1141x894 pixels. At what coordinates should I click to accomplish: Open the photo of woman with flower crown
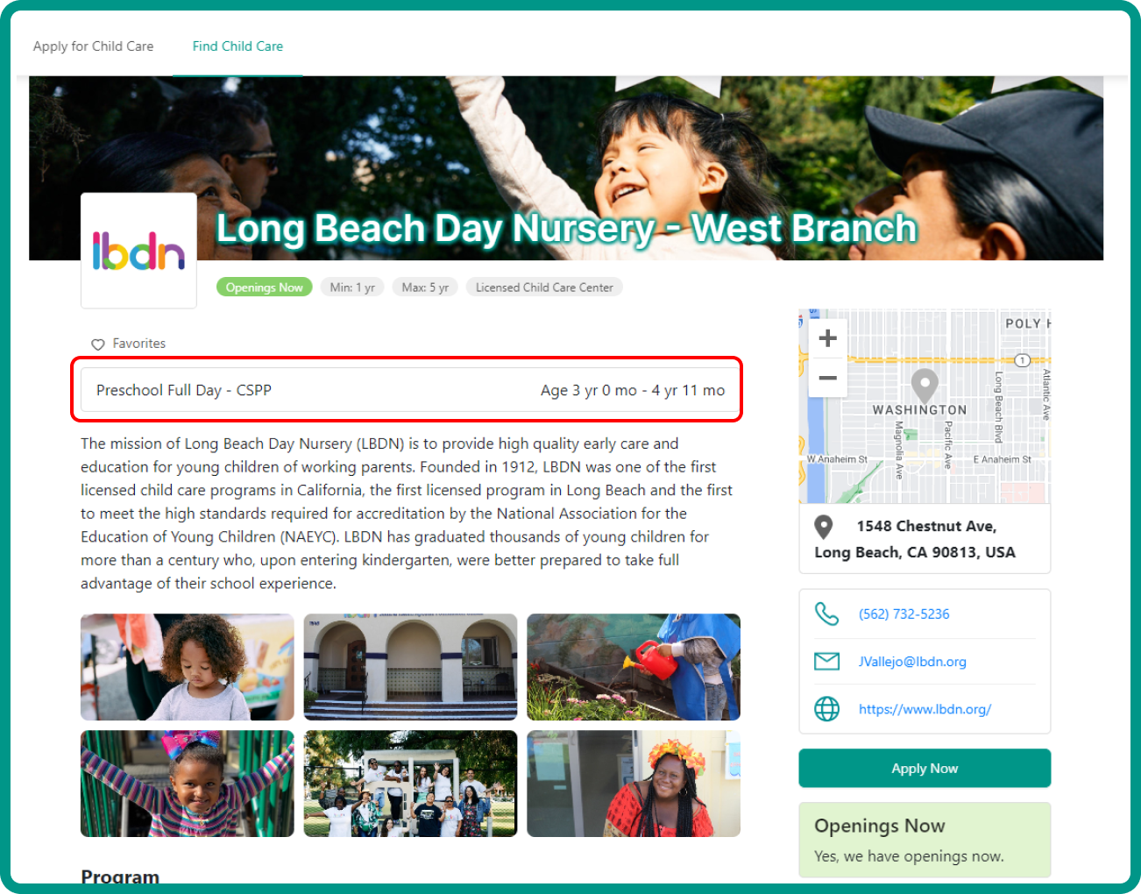coord(634,784)
